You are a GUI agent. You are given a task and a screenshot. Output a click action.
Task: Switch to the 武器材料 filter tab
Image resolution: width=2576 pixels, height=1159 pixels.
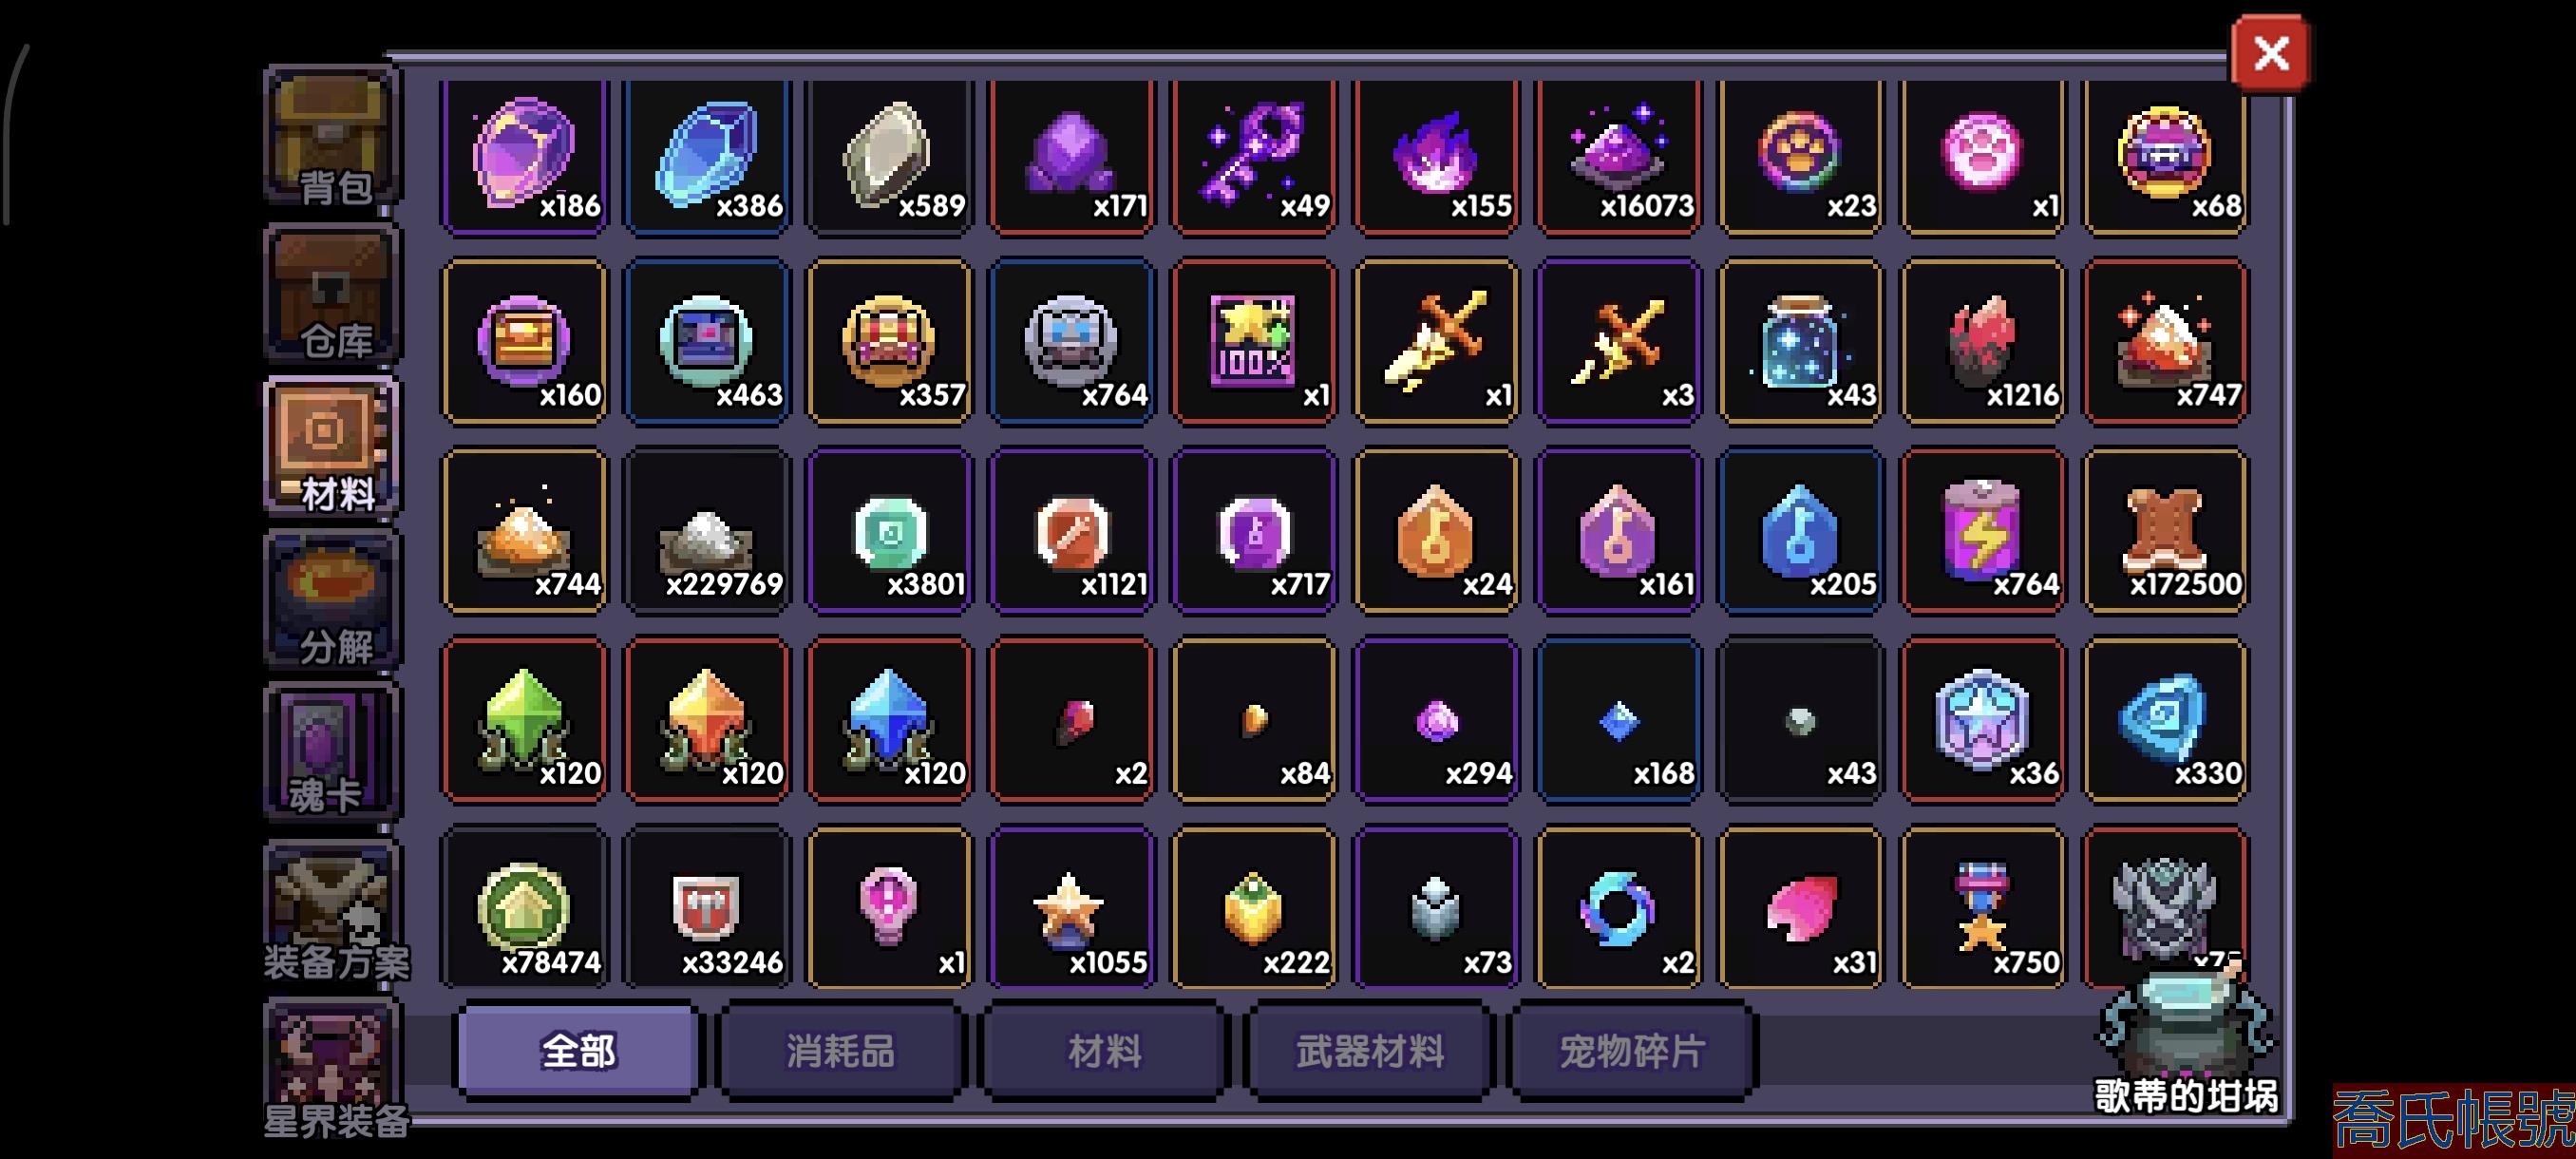pos(1369,1051)
